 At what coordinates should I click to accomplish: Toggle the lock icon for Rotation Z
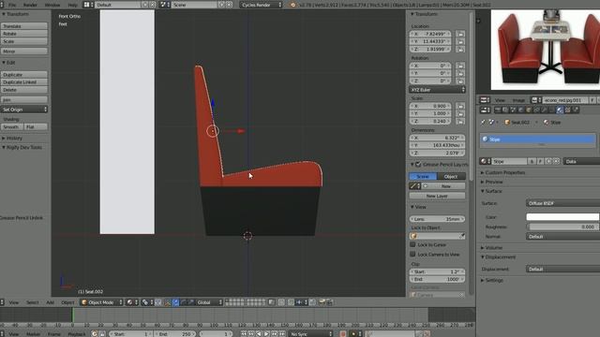pyautogui.click(x=460, y=81)
